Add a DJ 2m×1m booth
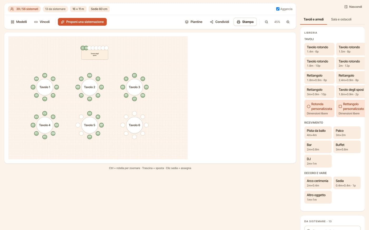The image size is (369, 230). 318,161
